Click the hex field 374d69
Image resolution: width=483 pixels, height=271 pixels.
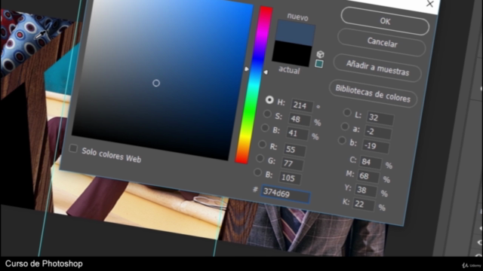coord(285,194)
